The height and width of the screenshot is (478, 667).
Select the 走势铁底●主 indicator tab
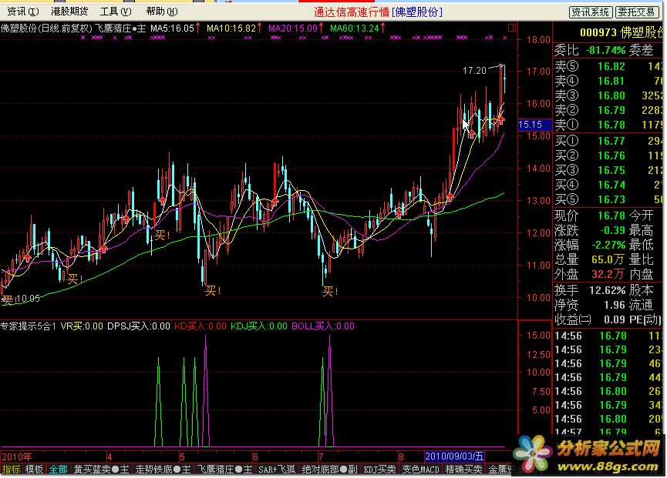pos(163,469)
